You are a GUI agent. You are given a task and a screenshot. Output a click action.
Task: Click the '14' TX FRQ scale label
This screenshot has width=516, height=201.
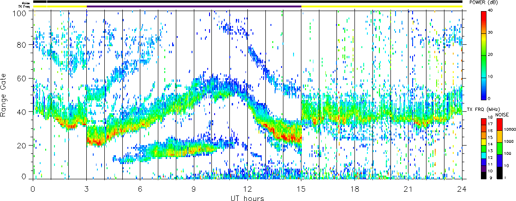490,144
